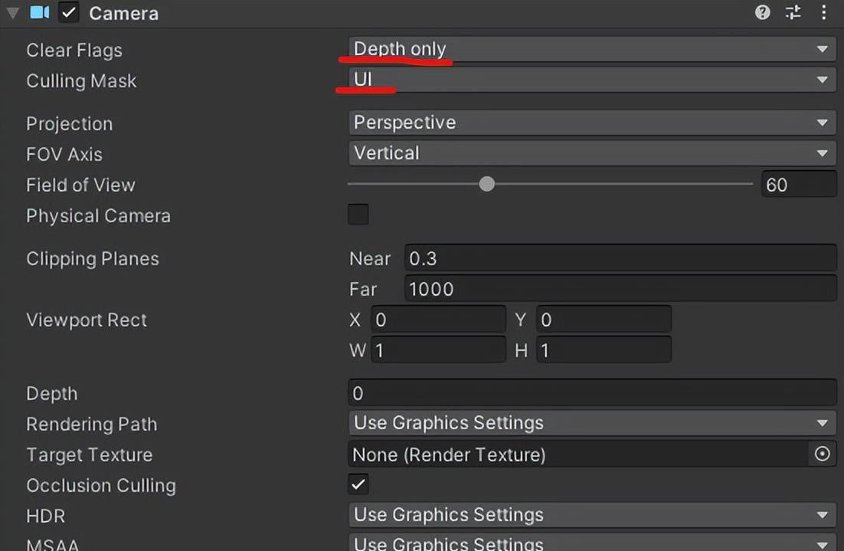Click the Far clipping plane field
Image resolution: width=844 pixels, height=551 pixels.
[619, 289]
